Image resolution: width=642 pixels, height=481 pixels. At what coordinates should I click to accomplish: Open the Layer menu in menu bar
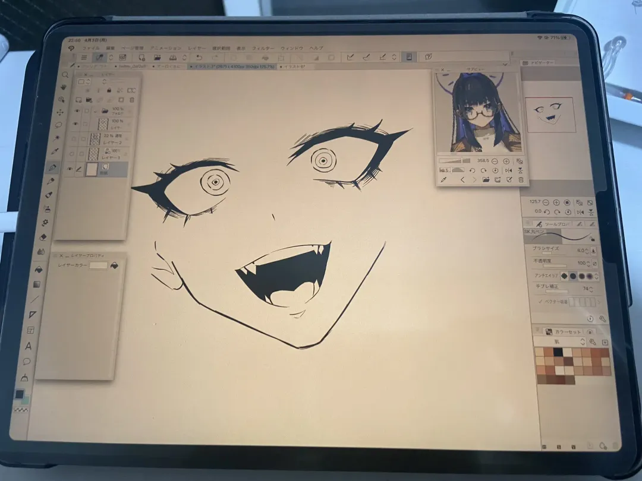pos(197,48)
